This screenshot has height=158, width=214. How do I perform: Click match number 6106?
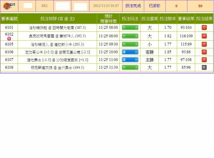[x=9, y=52]
